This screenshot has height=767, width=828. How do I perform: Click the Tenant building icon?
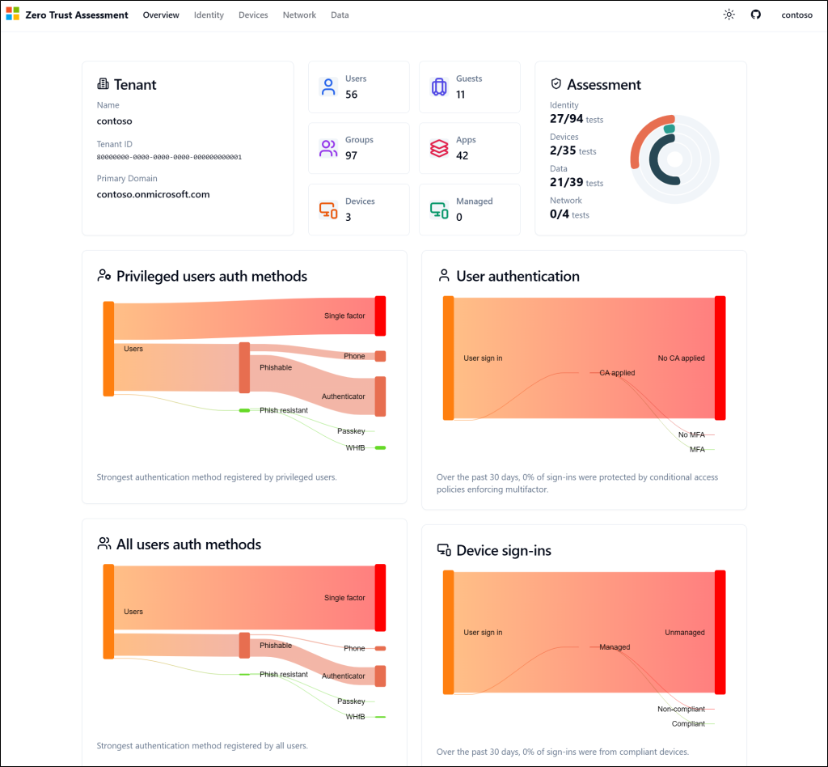103,83
